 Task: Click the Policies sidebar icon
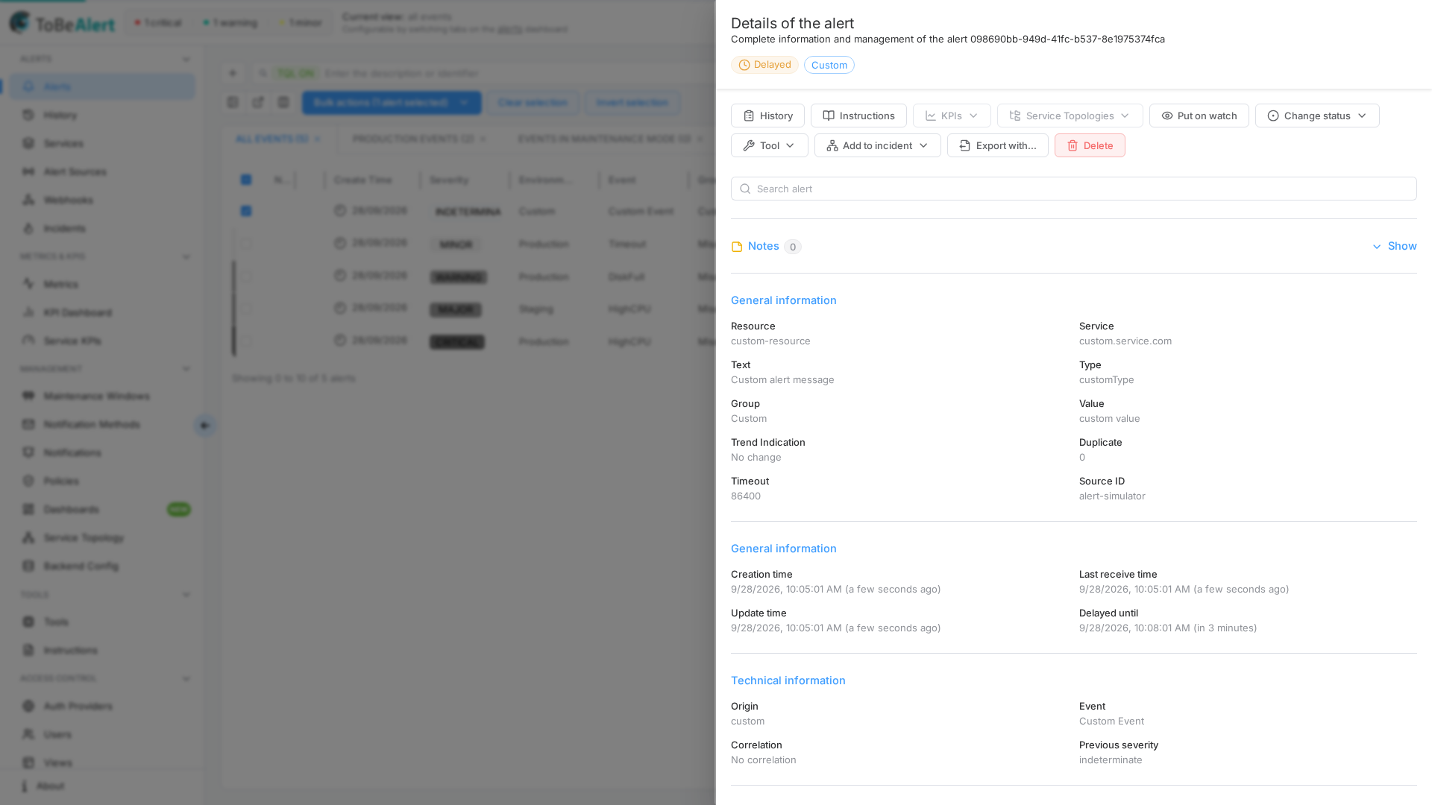[x=28, y=481]
